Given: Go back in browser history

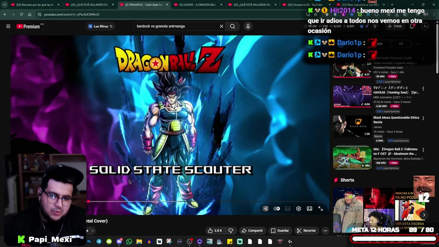Looking at the screenshot, I should [5, 14].
